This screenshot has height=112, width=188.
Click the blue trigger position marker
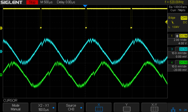(x=85, y=6)
